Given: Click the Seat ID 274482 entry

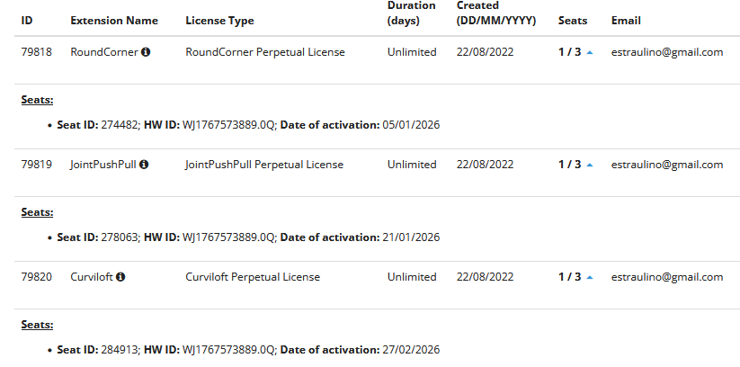Looking at the screenshot, I should (x=95, y=124).
